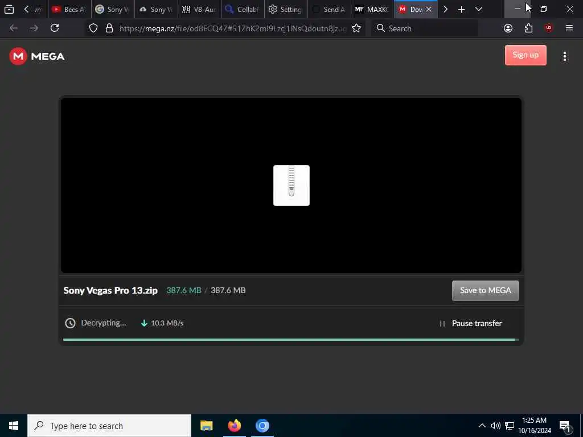Open Firefox account icon
This screenshot has height=437, width=583.
508,28
